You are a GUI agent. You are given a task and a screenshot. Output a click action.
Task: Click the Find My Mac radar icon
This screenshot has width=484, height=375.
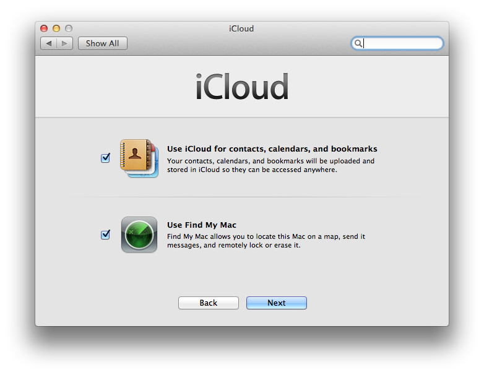pos(139,235)
